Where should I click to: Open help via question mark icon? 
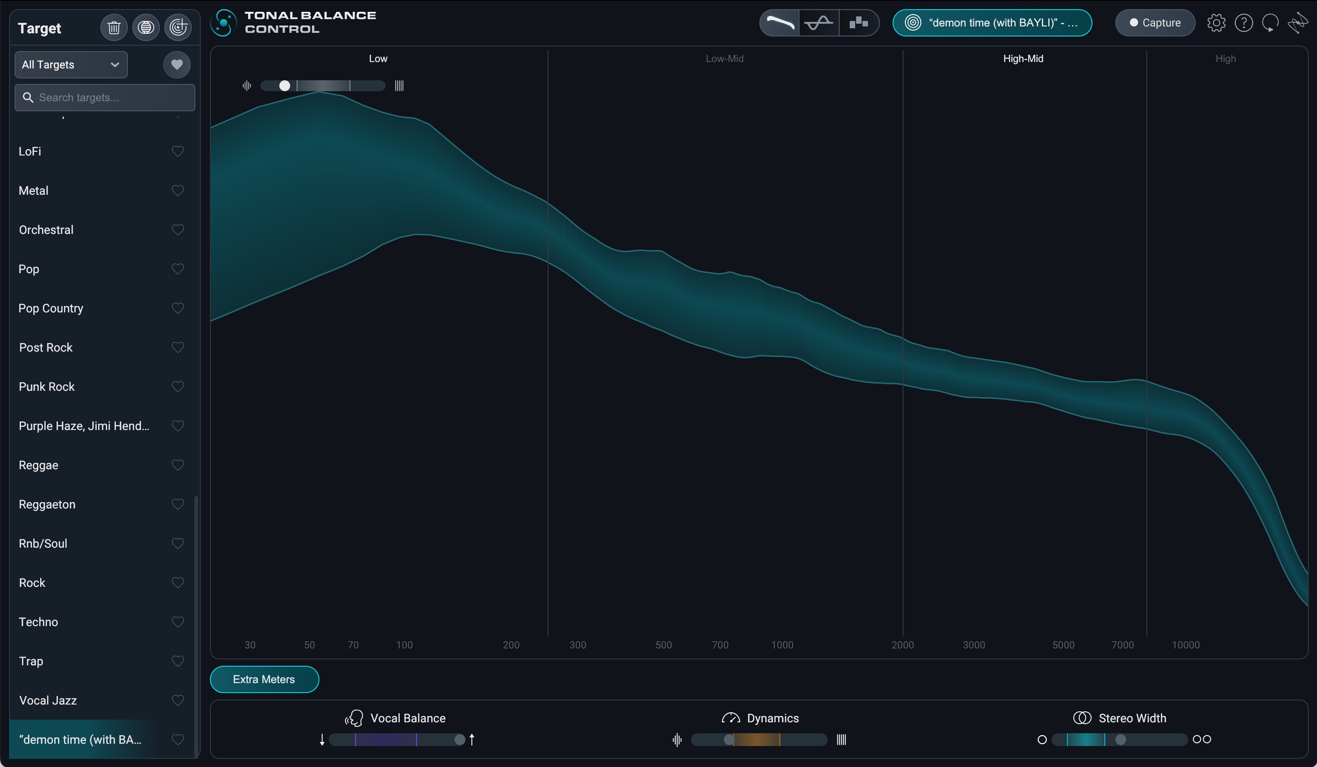coord(1244,23)
